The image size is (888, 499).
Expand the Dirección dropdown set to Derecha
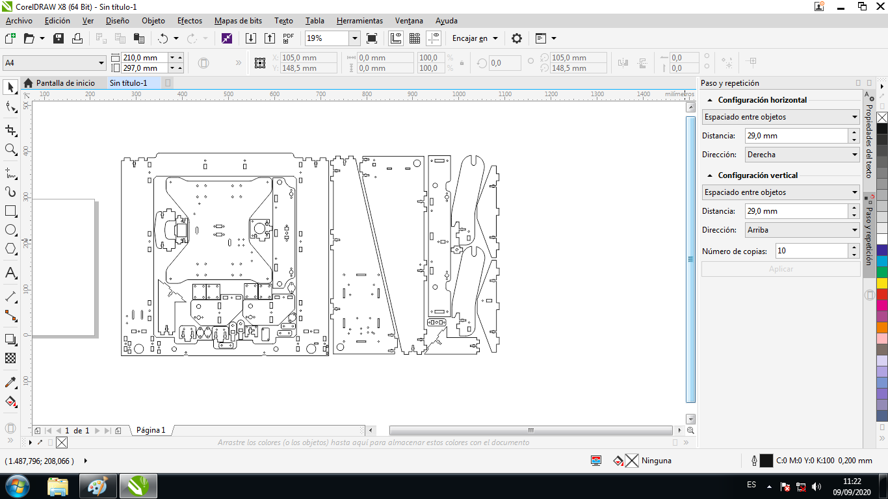[x=855, y=155]
